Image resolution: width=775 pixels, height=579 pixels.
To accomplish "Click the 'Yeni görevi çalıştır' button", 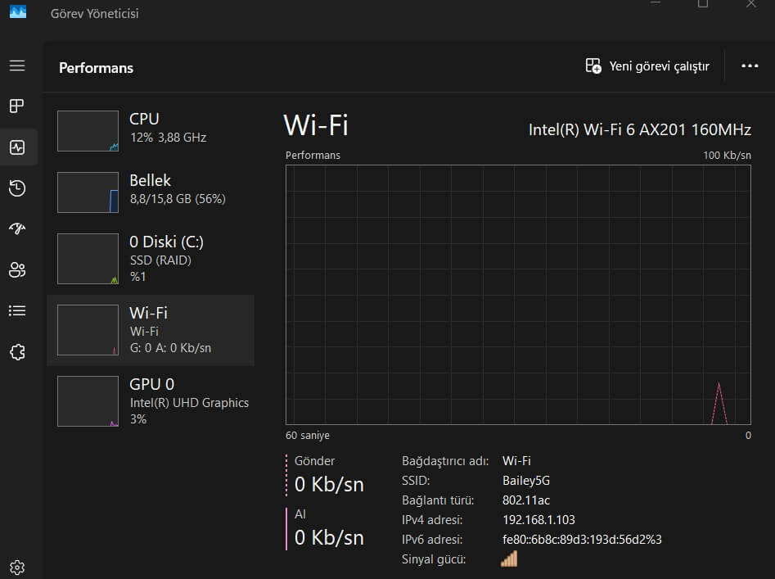I will [x=647, y=66].
